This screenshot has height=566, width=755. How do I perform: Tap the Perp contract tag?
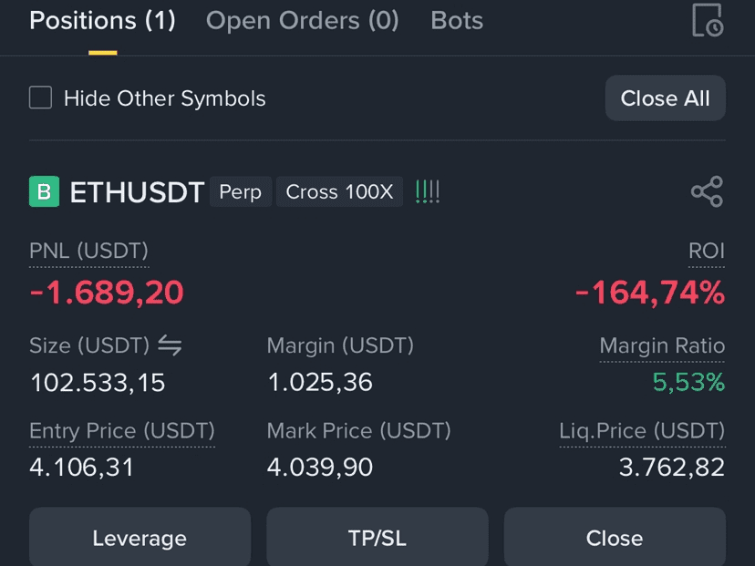click(241, 191)
